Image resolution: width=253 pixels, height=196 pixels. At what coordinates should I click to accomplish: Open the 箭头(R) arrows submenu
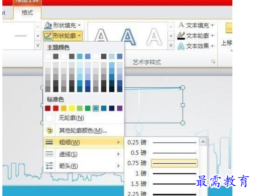click(x=83, y=166)
